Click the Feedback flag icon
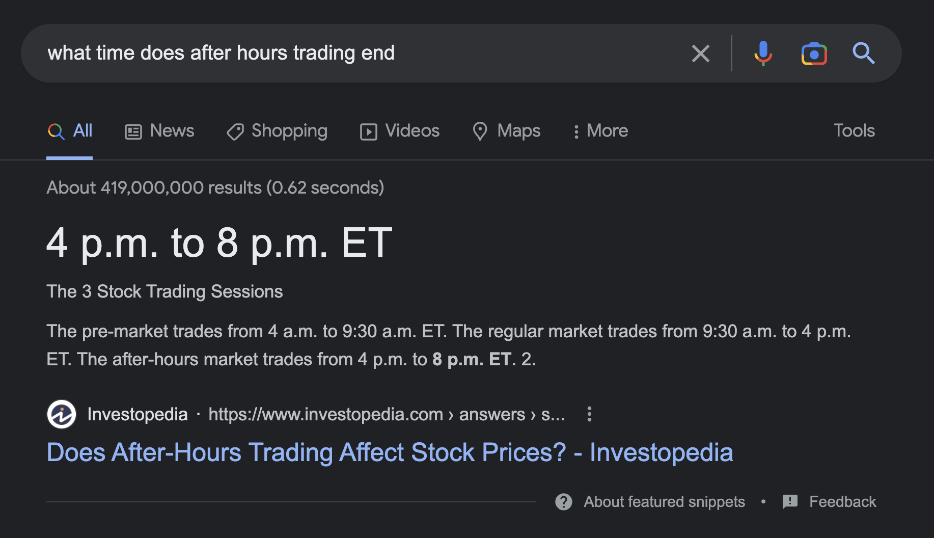934x538 pixels. pyautogui.click(x=790, y=502)
